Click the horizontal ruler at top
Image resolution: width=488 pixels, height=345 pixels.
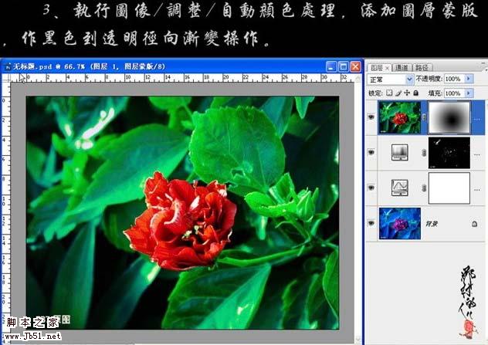(x=182, y=78)
